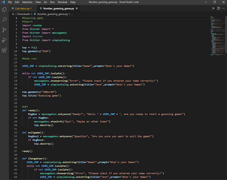The image size is (227, 180).
Task: Click 'def ChangeUser():' function definition
Action: click(x=35, y=159)
